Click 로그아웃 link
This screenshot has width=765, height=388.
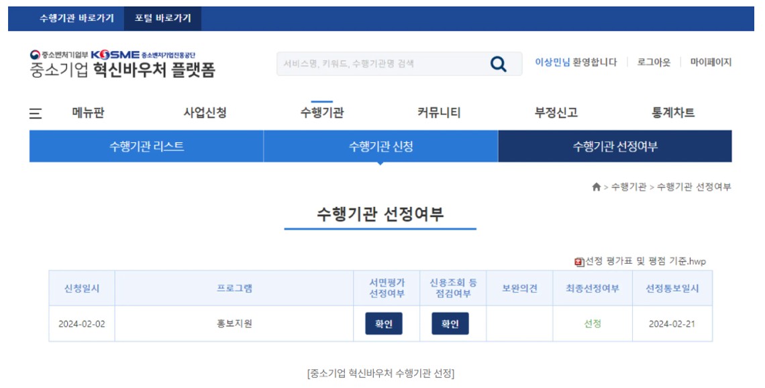pos(653,62)
